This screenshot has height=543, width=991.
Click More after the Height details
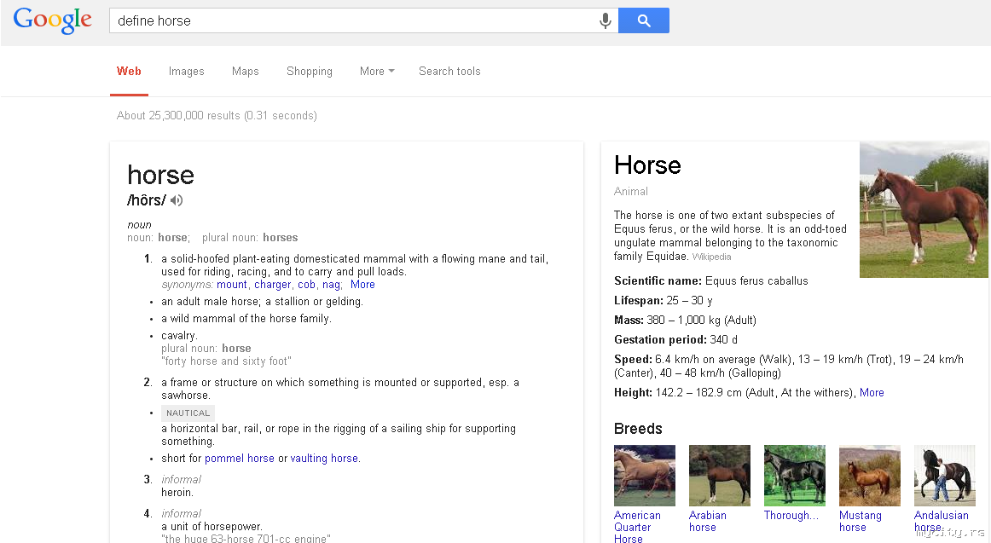[x=872, y=393]
